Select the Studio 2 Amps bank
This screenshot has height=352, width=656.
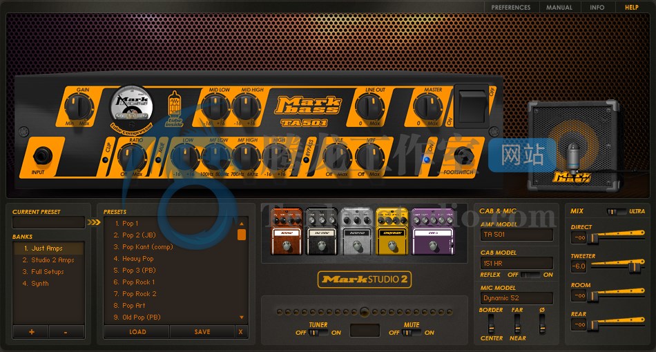coord(48,260)
